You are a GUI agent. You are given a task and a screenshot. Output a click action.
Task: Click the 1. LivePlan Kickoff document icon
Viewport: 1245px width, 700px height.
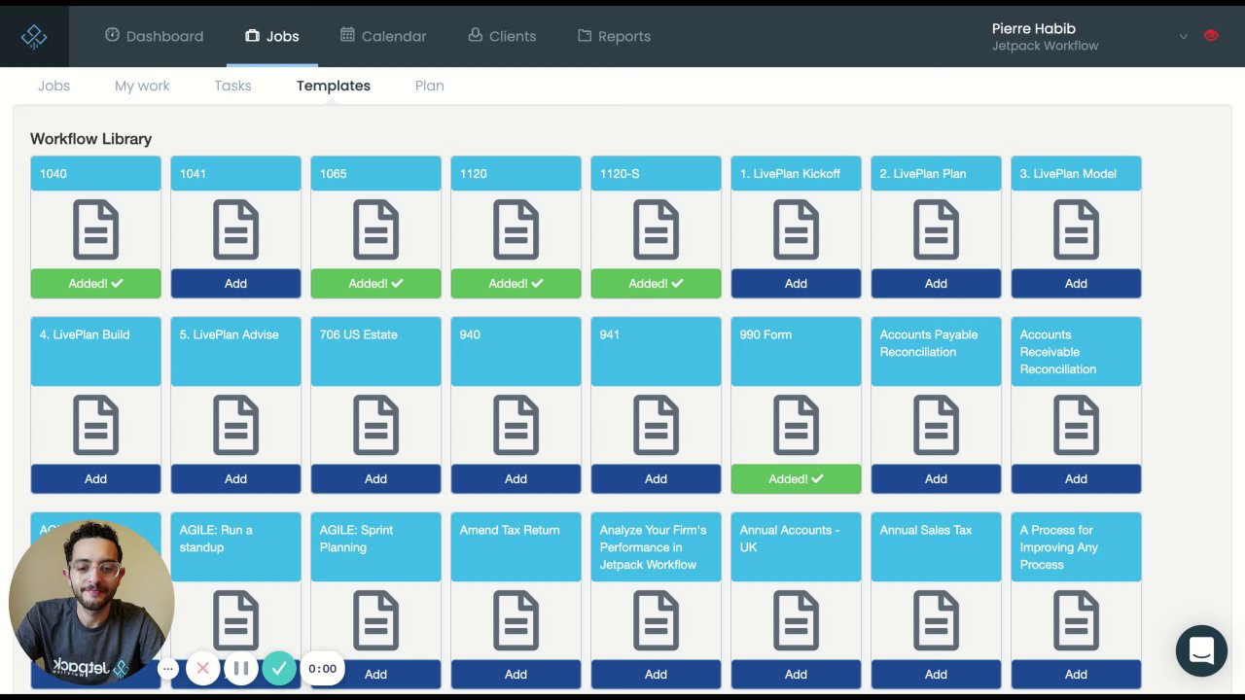tap(796, 229)
